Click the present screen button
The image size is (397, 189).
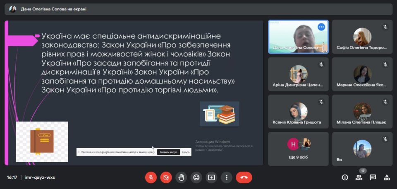211,177
